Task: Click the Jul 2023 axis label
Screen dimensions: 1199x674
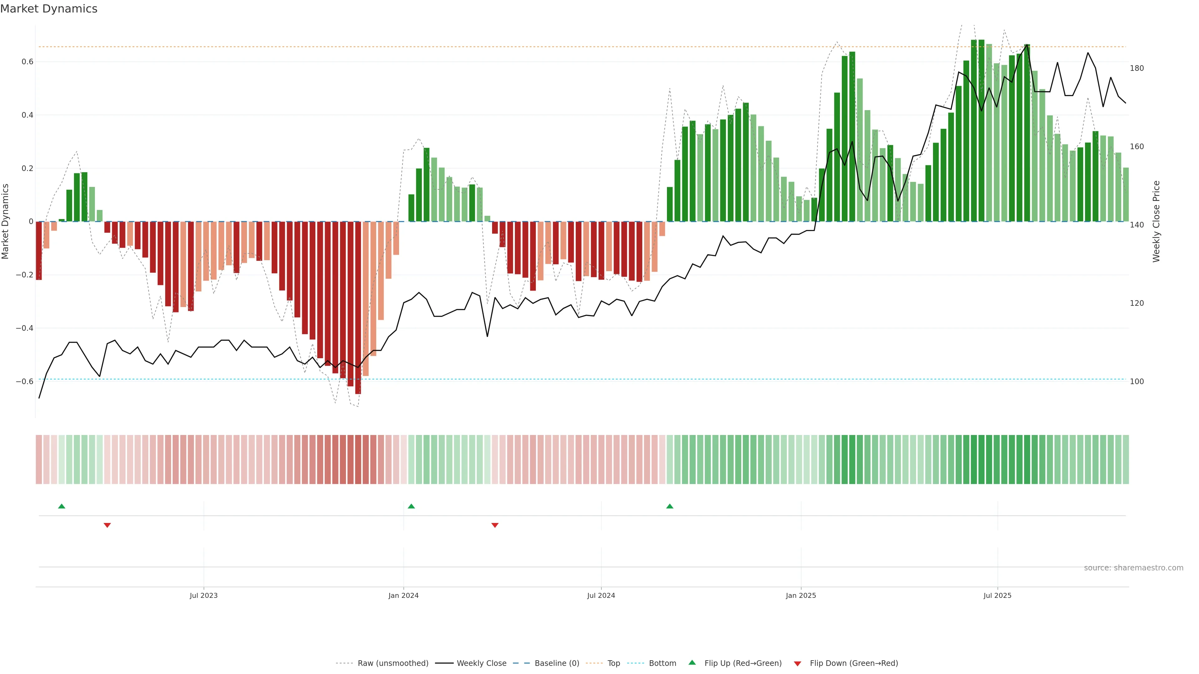Action: 203,595
